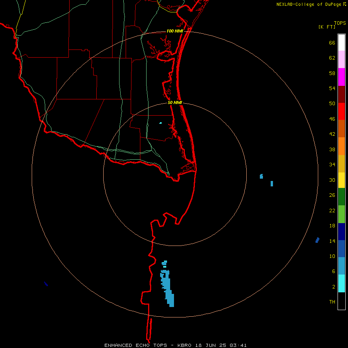Click the yellow legend swatch

coord(341,180)
